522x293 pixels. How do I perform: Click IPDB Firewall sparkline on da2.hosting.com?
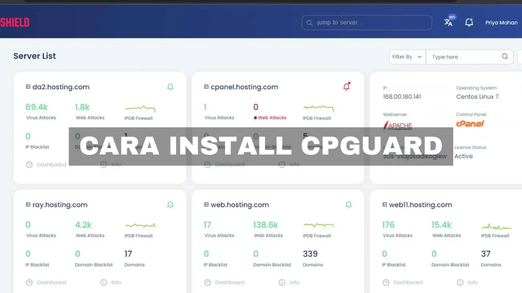[140, 108]
